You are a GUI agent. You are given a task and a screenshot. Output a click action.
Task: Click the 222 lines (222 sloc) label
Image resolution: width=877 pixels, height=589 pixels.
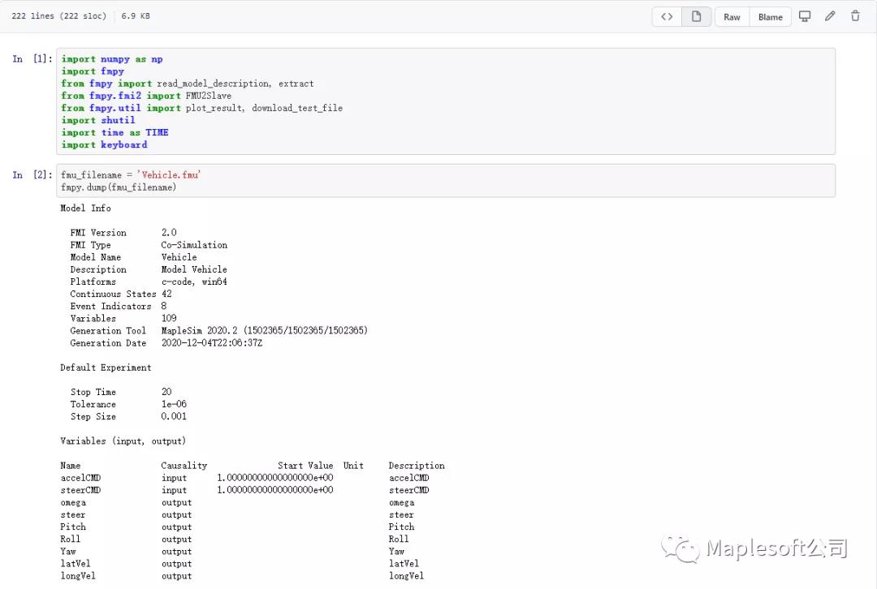click(58, 15)
